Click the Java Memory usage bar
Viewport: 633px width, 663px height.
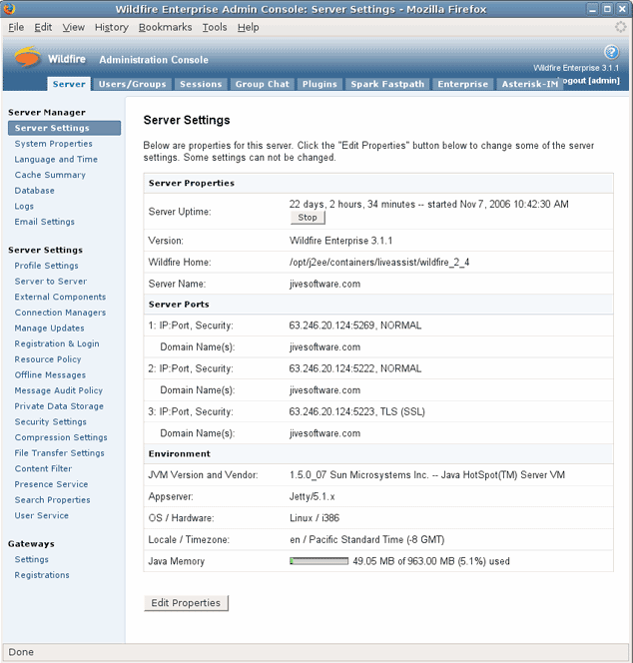pyautogui.click(x=318, y=561)
